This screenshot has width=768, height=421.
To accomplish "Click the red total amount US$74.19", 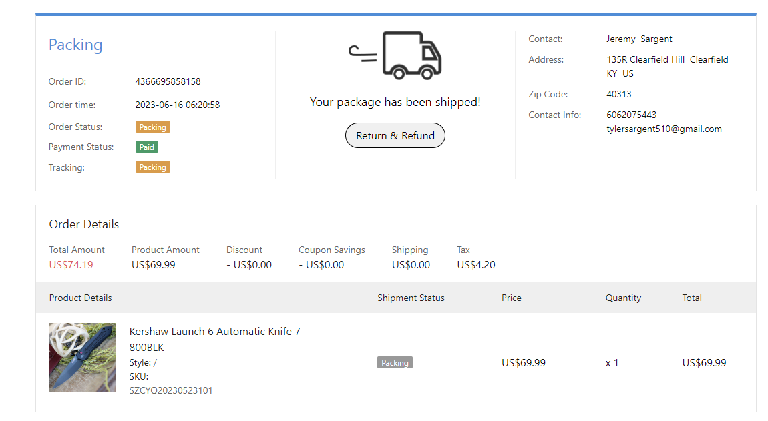I will [71, 265].
